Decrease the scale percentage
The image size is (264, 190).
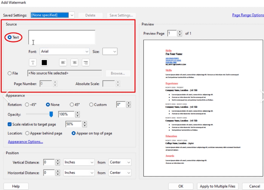(x=85, y=126)
